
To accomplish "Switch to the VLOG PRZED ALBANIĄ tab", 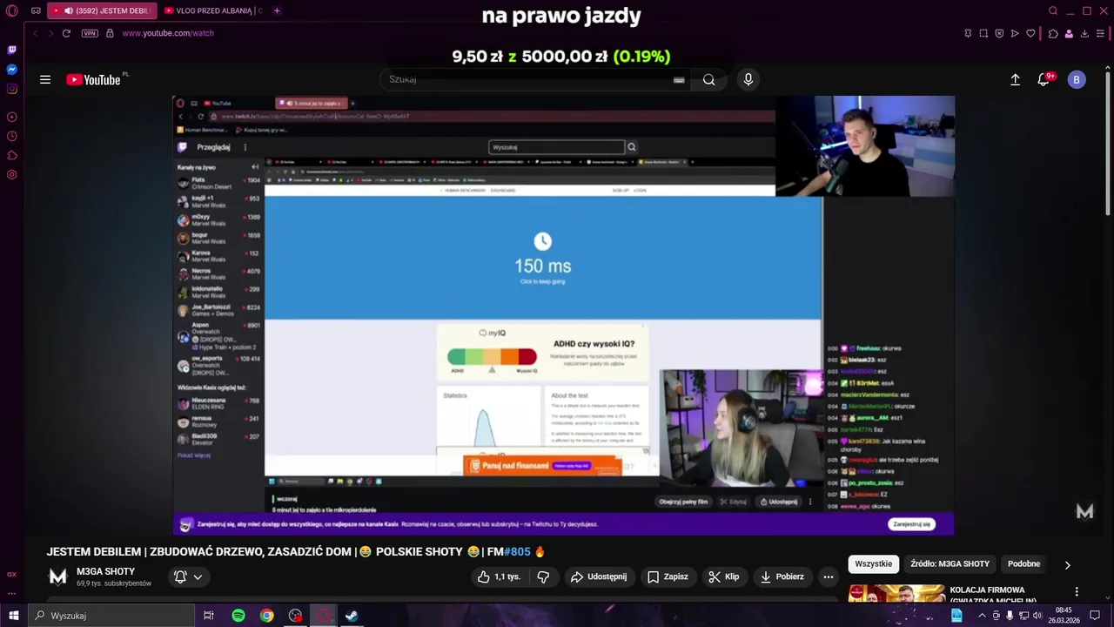I will click(x=213, y=10).
